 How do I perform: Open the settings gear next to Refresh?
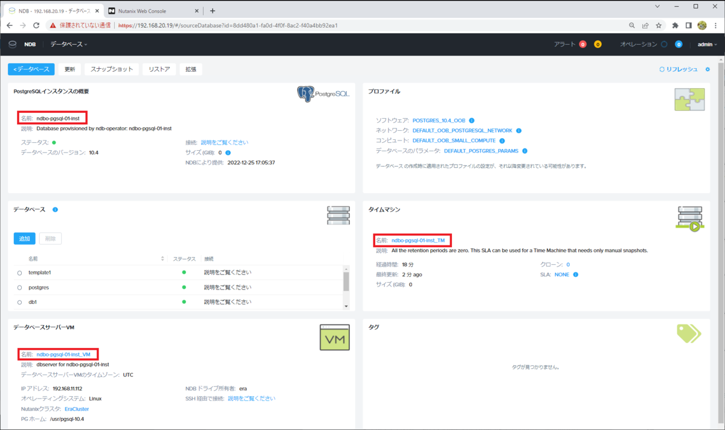[x=707, y=69]
